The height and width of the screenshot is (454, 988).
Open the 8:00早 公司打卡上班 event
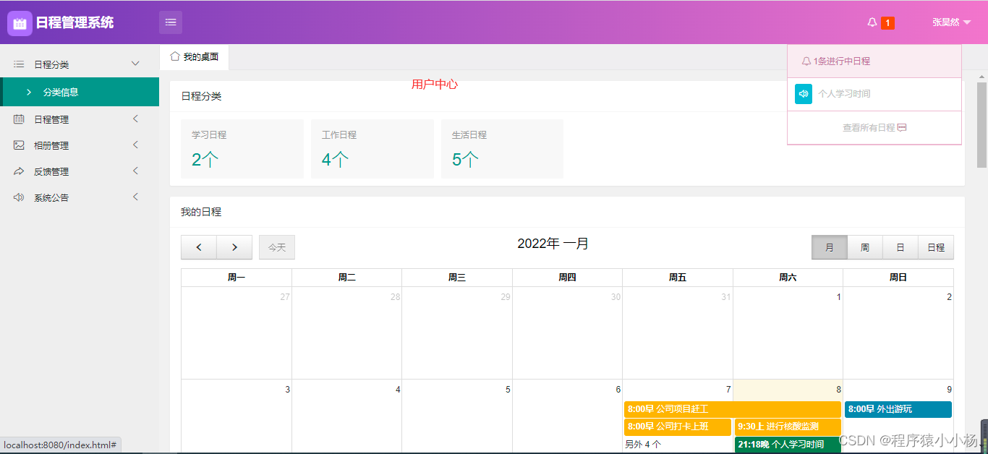pyautogui.click(x=678, y=427)
